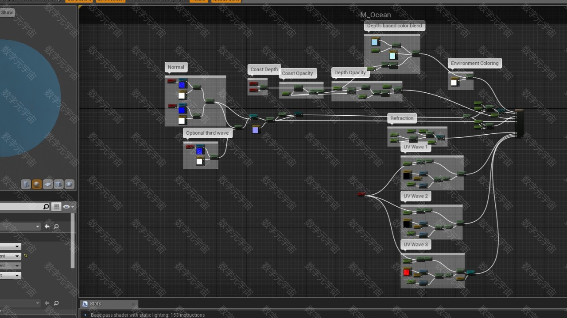Select red swatch node in UV Wave 3

[407, 272]
